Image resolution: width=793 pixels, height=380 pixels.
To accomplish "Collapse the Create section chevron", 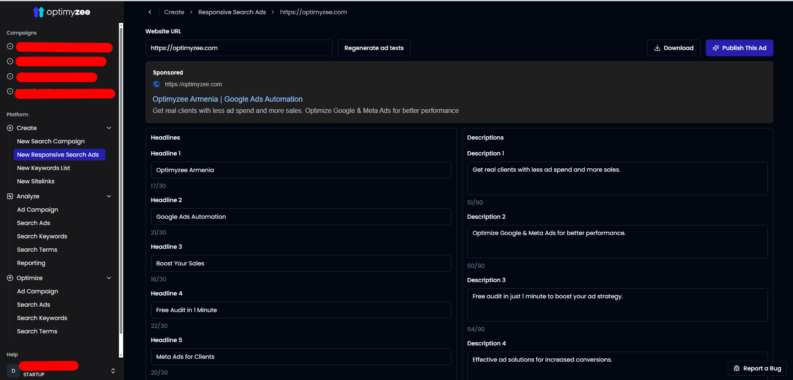I will [109, 127].
